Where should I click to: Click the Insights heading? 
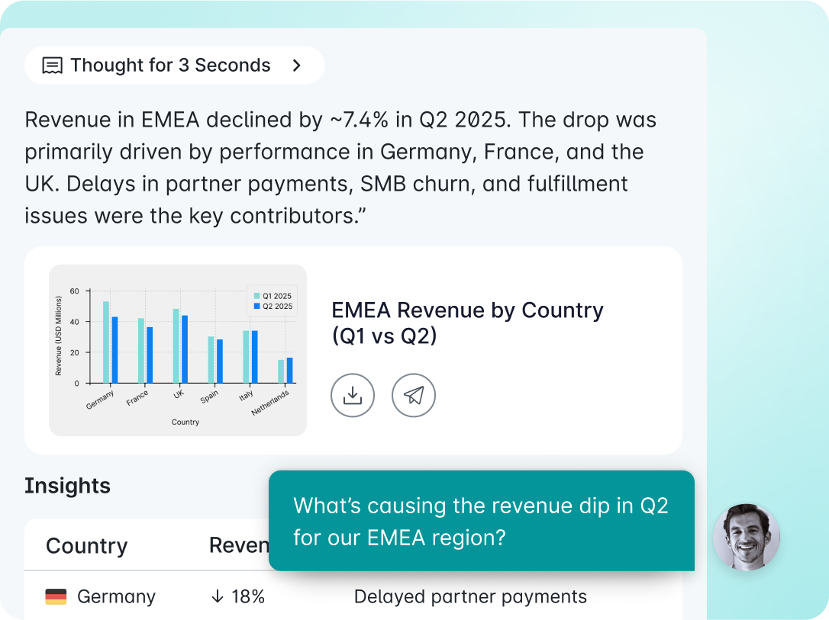67,486
